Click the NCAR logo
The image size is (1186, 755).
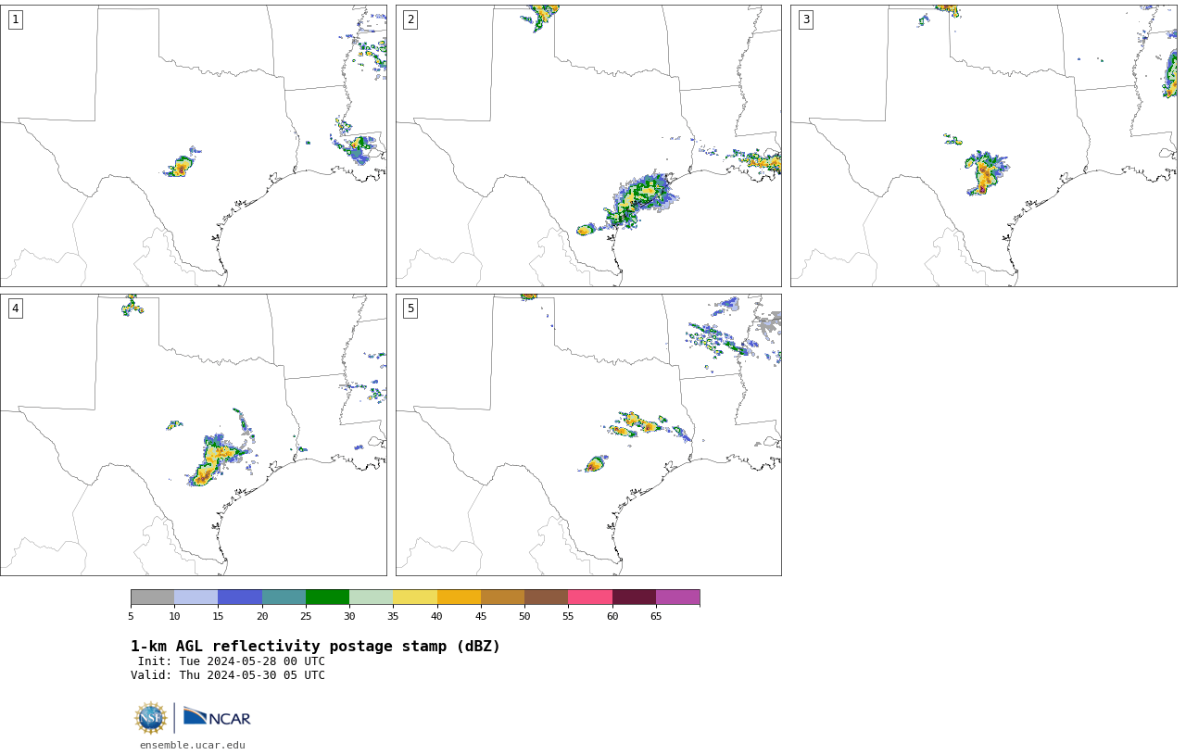tap(217, 717)
